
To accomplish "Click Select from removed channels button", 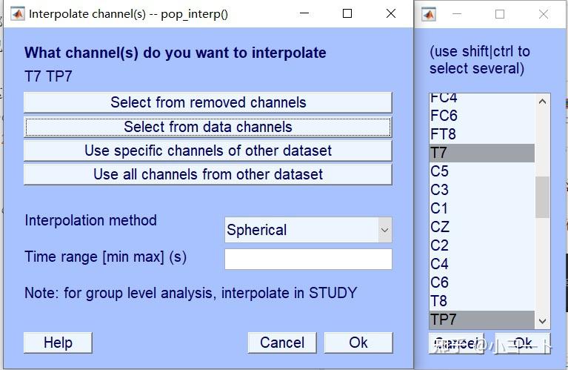I will click(x=207, y=102).
